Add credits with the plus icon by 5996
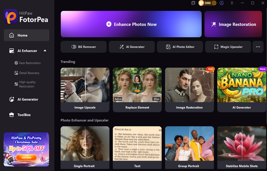 214,3
